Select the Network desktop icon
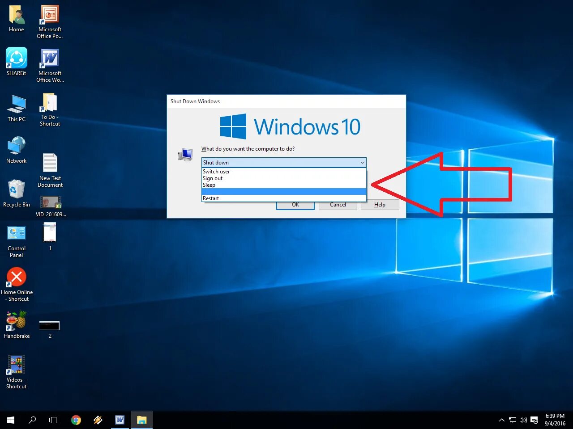This screenshot has width=573, height=429. 17,150
